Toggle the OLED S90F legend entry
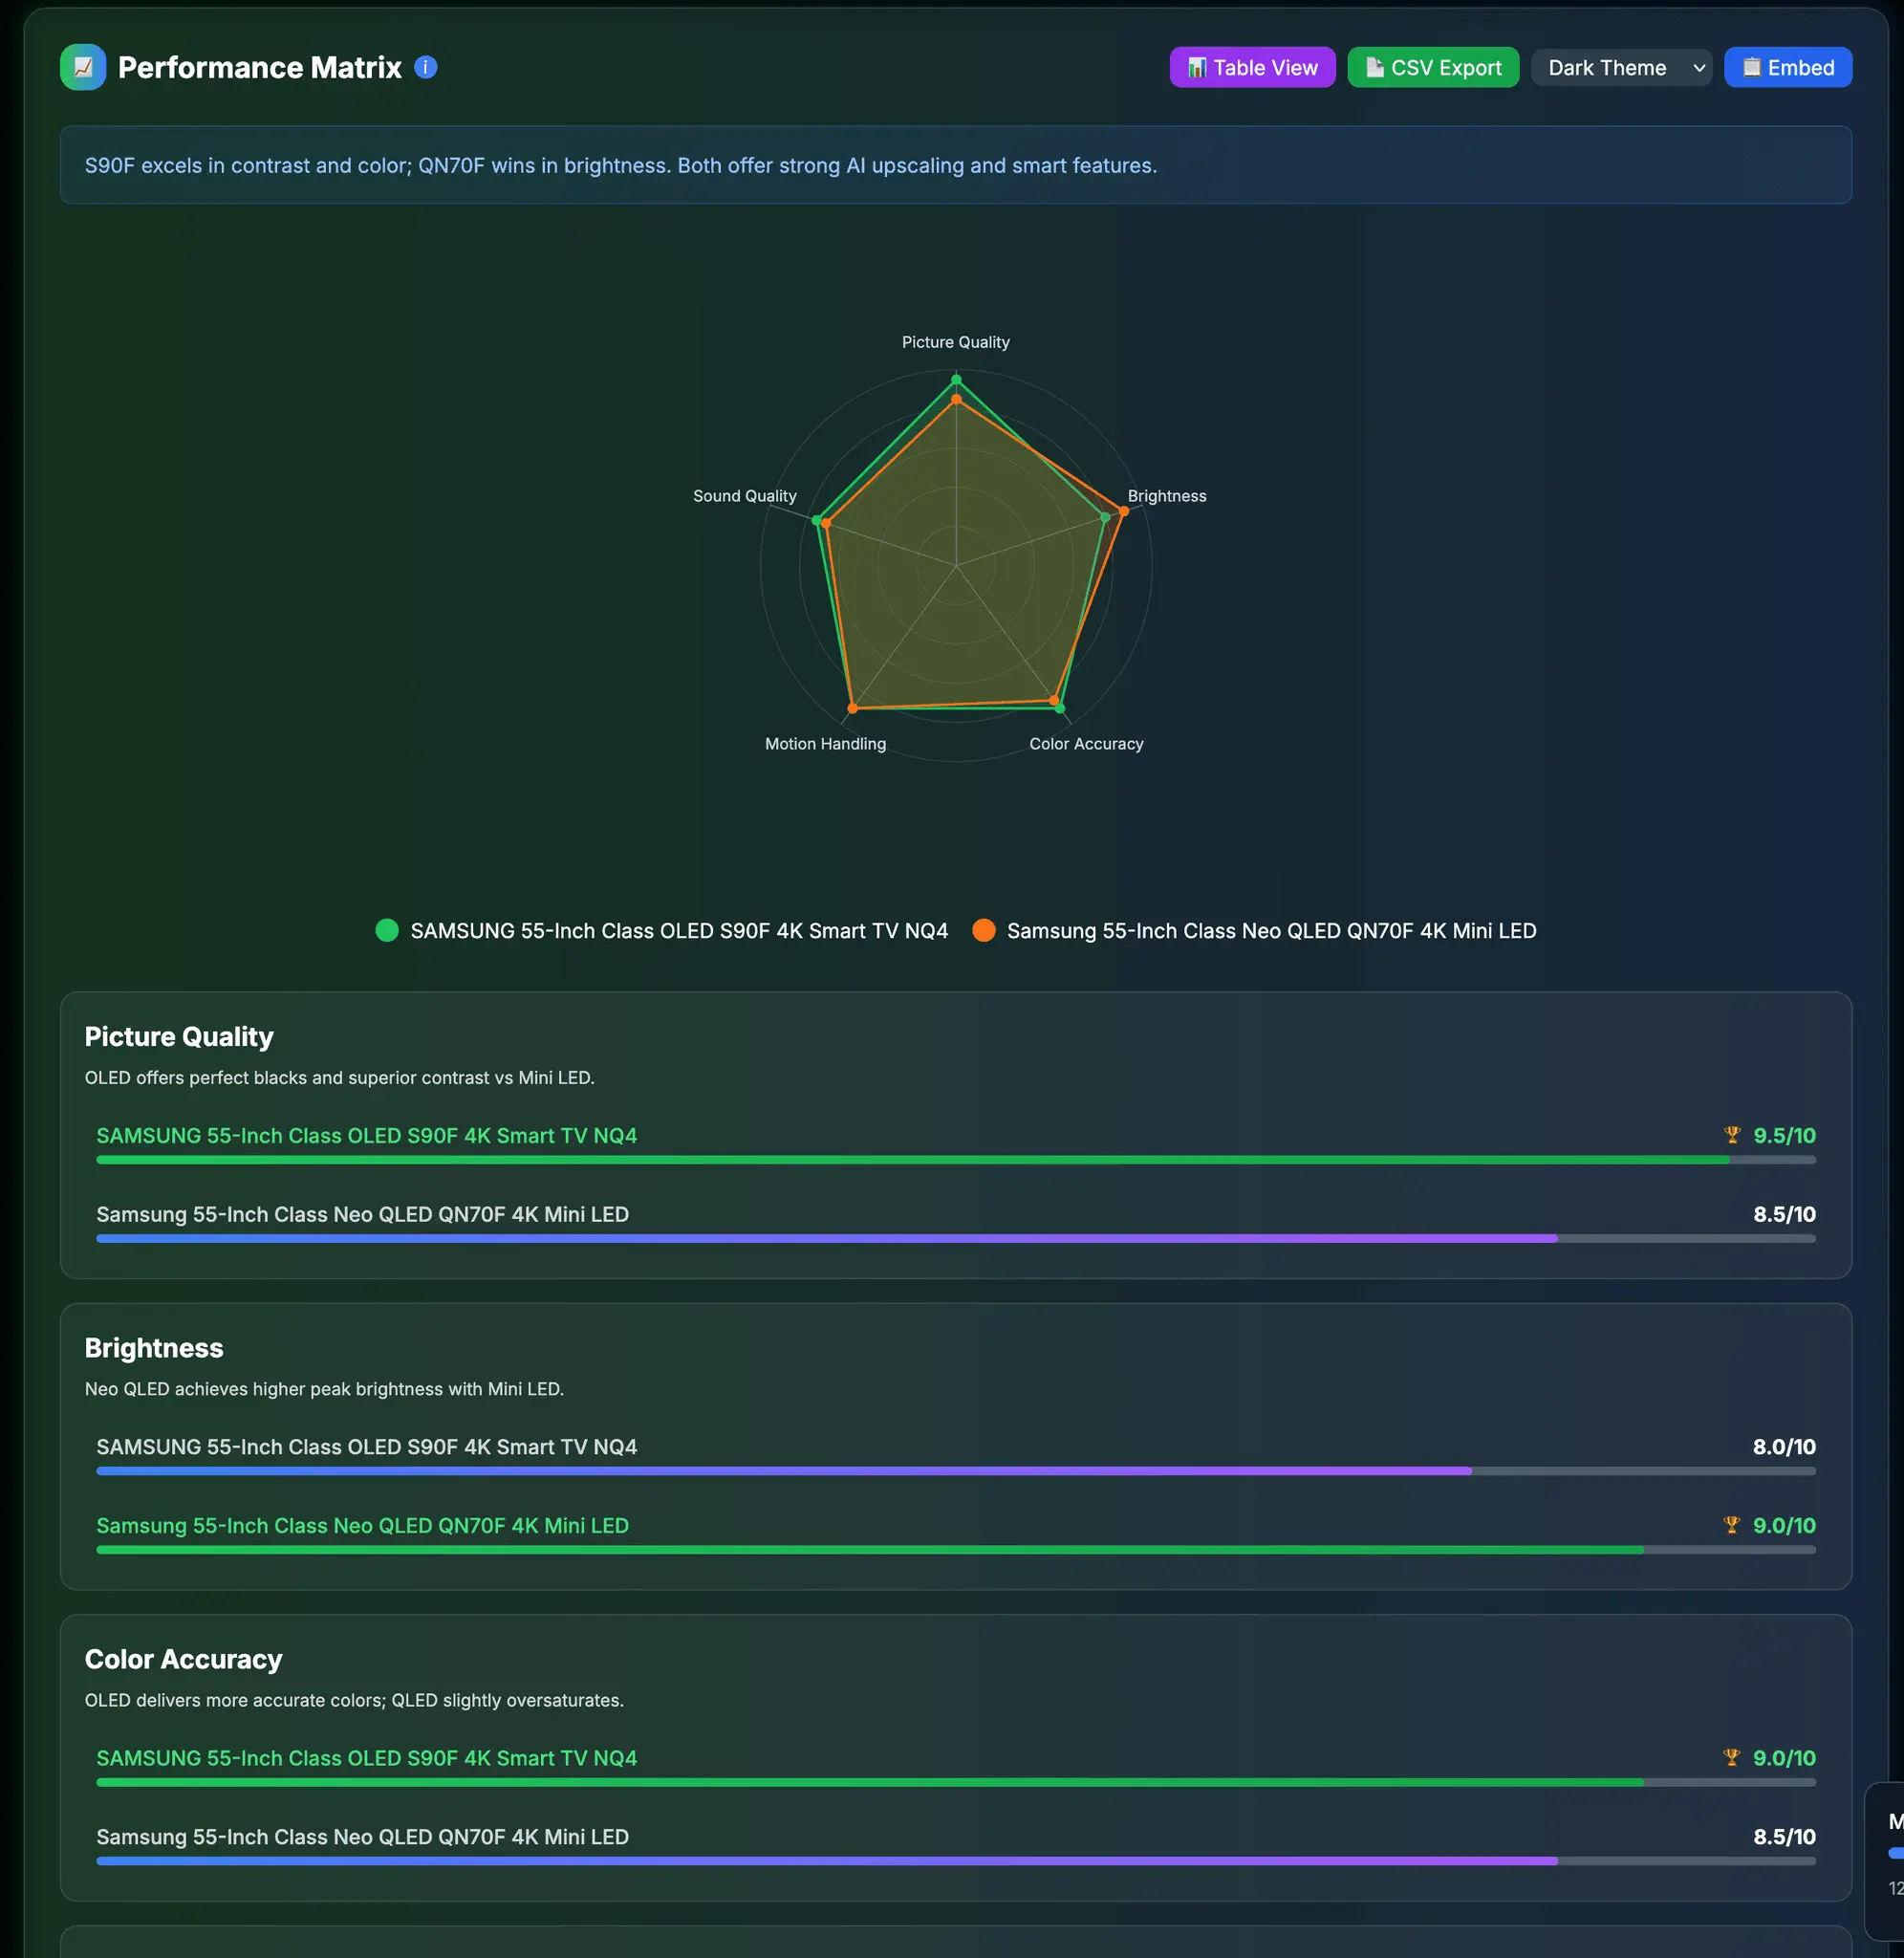Screen dimensions: 1904x1958 point(661,931)
